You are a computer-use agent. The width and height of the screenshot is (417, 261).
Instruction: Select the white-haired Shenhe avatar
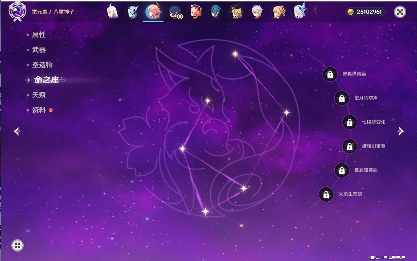(x=112, y=12)
